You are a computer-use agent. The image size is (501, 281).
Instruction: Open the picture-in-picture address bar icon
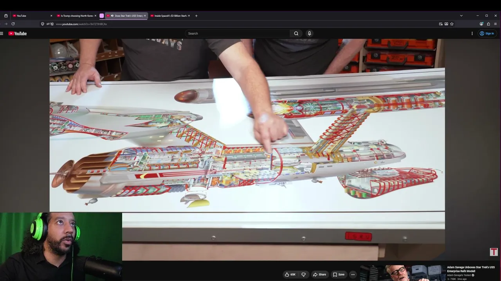[441, 24]
